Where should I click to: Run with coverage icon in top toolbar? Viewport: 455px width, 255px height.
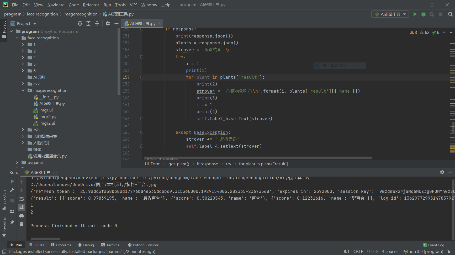432,14
